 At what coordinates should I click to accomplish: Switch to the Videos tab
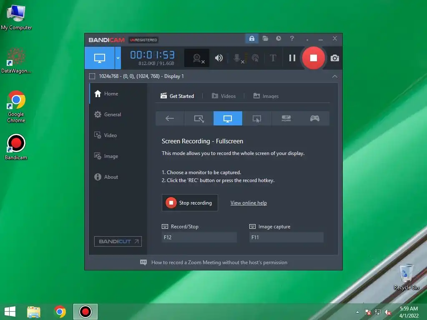224,96
